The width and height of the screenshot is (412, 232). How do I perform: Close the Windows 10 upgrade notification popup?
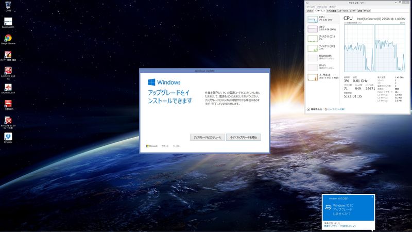372,197
